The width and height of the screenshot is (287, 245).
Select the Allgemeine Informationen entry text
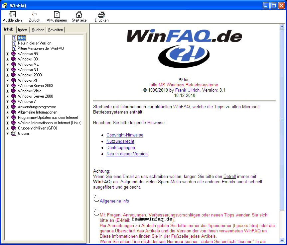click(38, 112)
